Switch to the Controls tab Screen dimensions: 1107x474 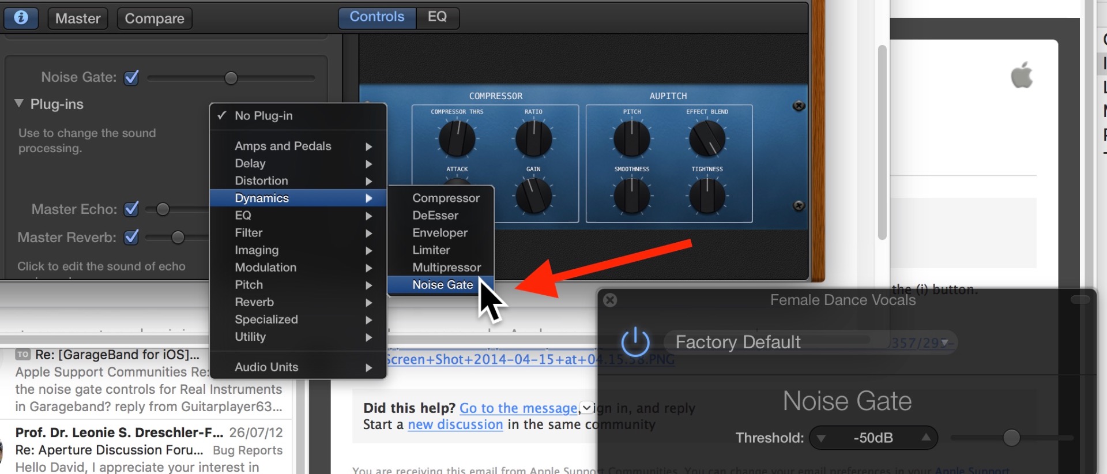click(377, 17)
